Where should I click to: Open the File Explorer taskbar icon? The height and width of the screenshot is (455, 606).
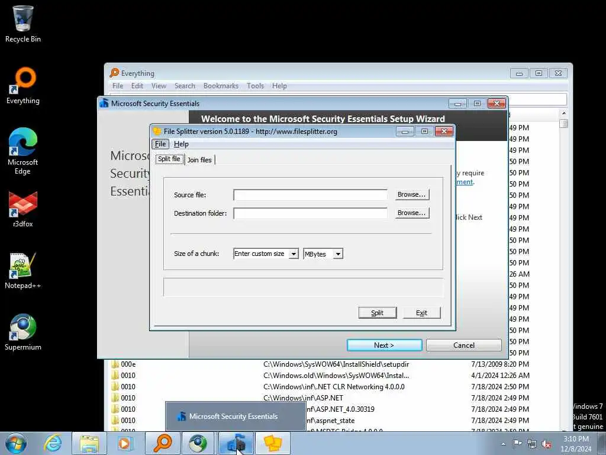coord(89,443)
